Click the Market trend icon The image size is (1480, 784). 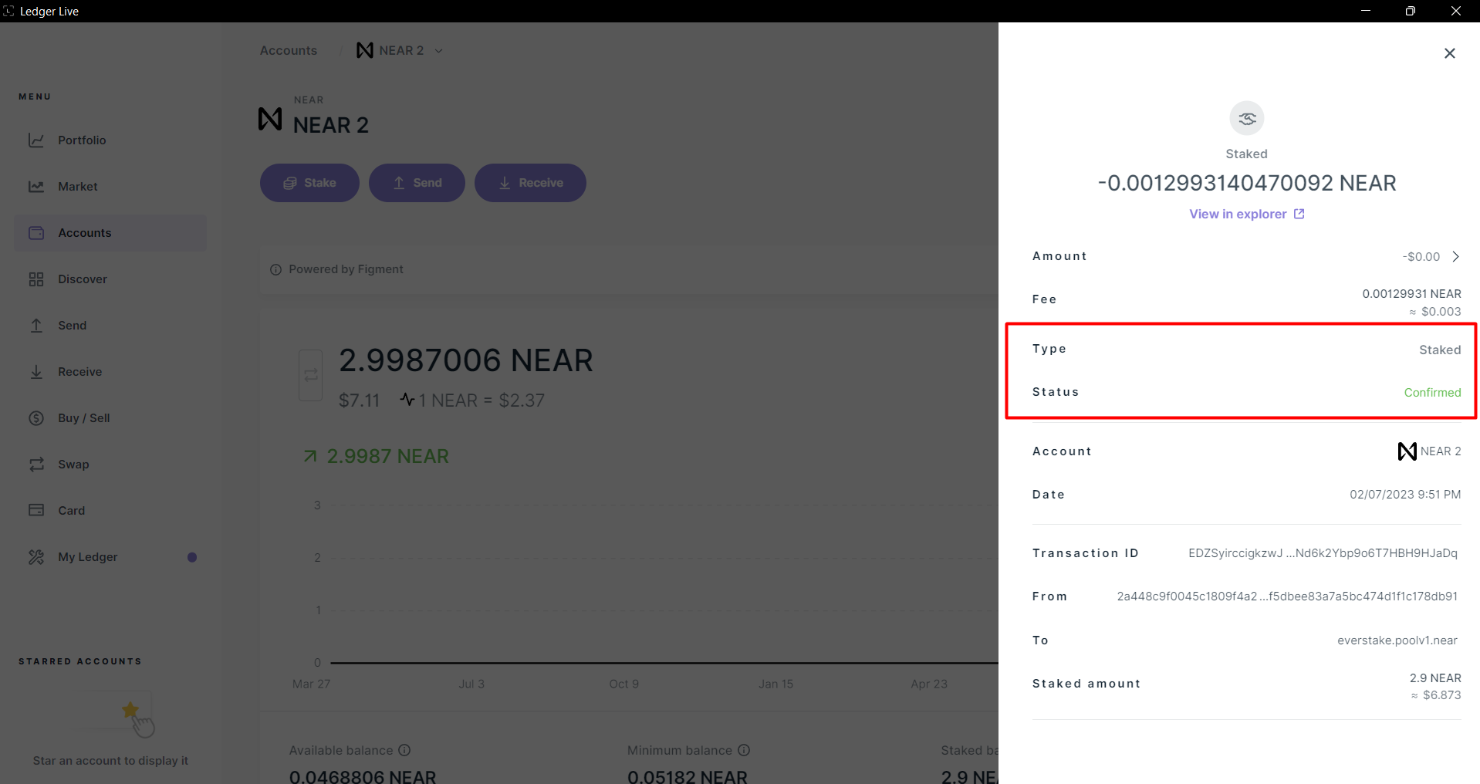click(x=36, y=186)
